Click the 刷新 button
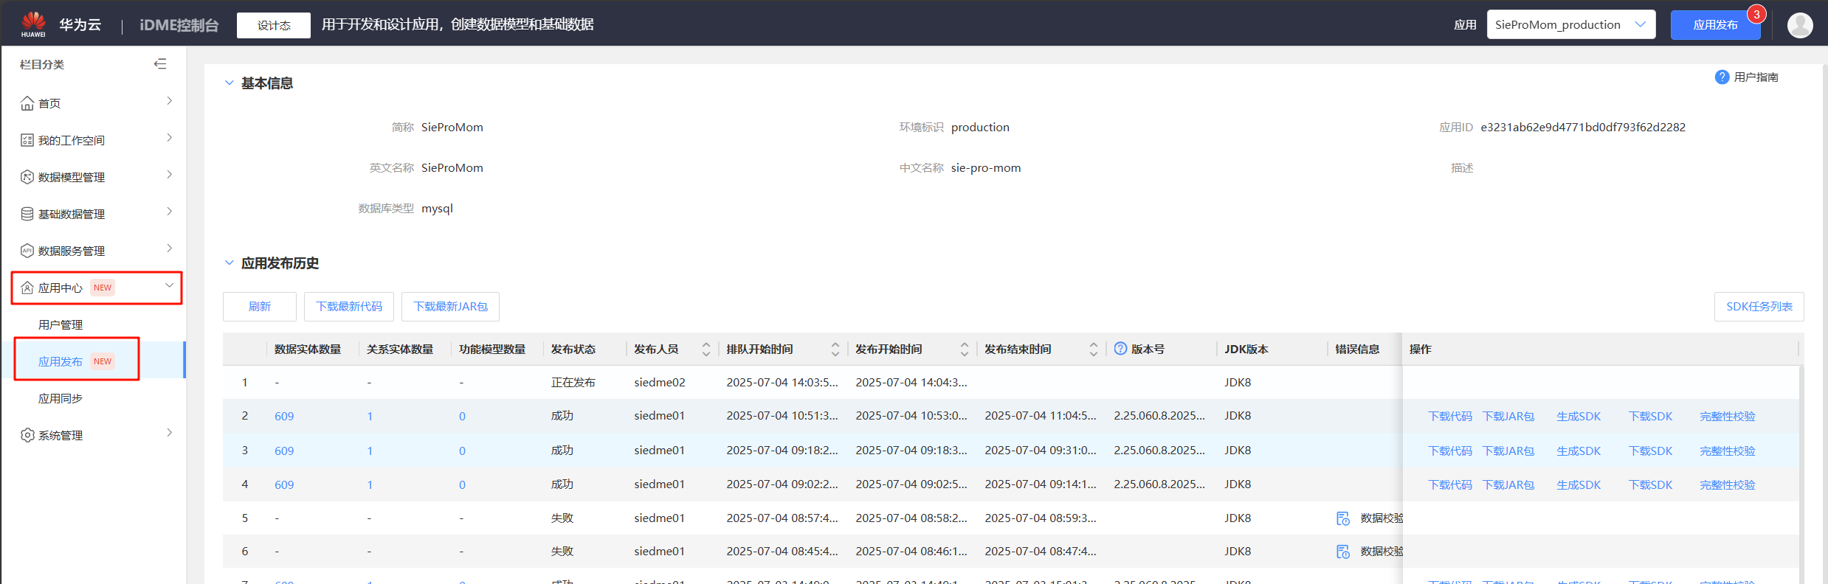The height and width of the screenshot is (584, 1828). (x=260, y=307)
